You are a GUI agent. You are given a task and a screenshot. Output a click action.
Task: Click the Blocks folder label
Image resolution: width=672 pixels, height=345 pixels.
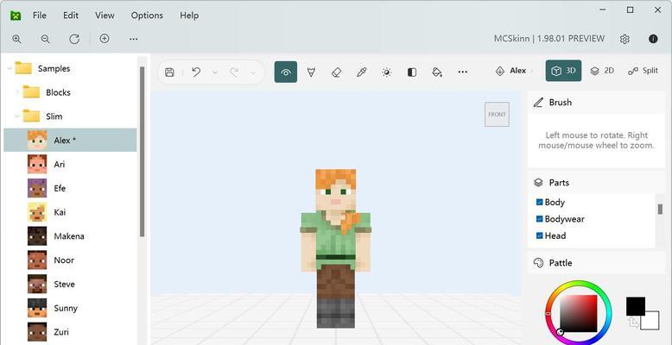coord(58,92)
